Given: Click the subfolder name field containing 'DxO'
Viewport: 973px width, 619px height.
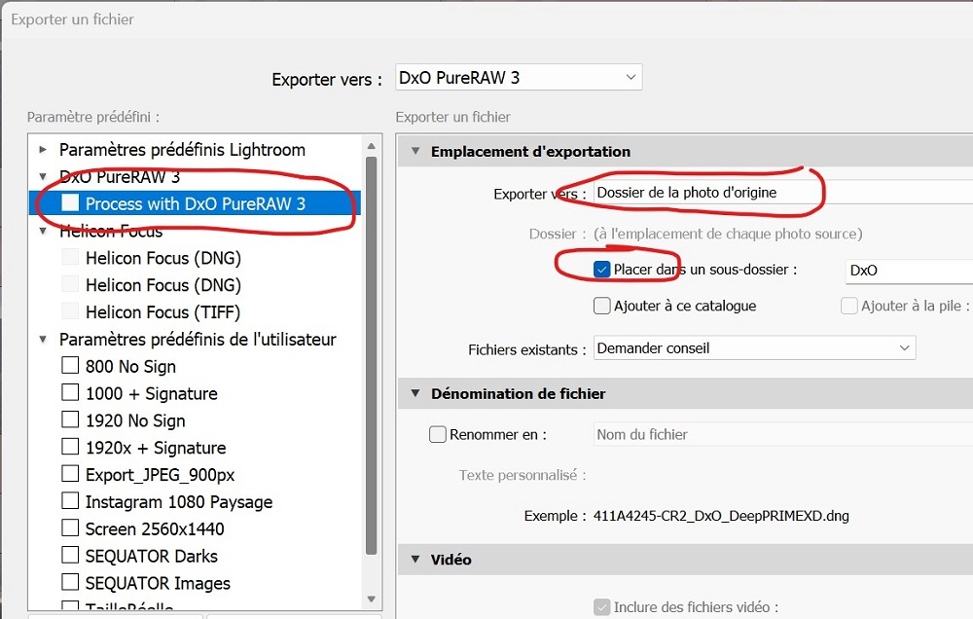Looking at the screenshot, I should 905,271.
